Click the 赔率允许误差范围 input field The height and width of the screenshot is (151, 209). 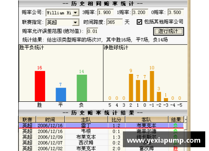click(x=92, y=31)
